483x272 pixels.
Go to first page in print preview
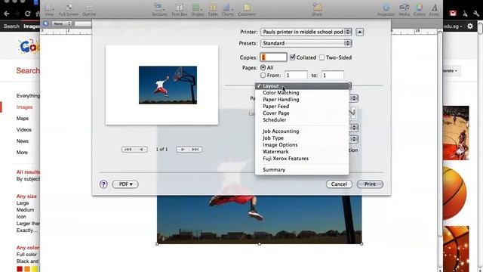[x=128, y=150]
